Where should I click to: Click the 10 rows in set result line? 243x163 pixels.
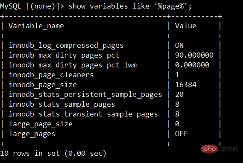tap(53, 154)
